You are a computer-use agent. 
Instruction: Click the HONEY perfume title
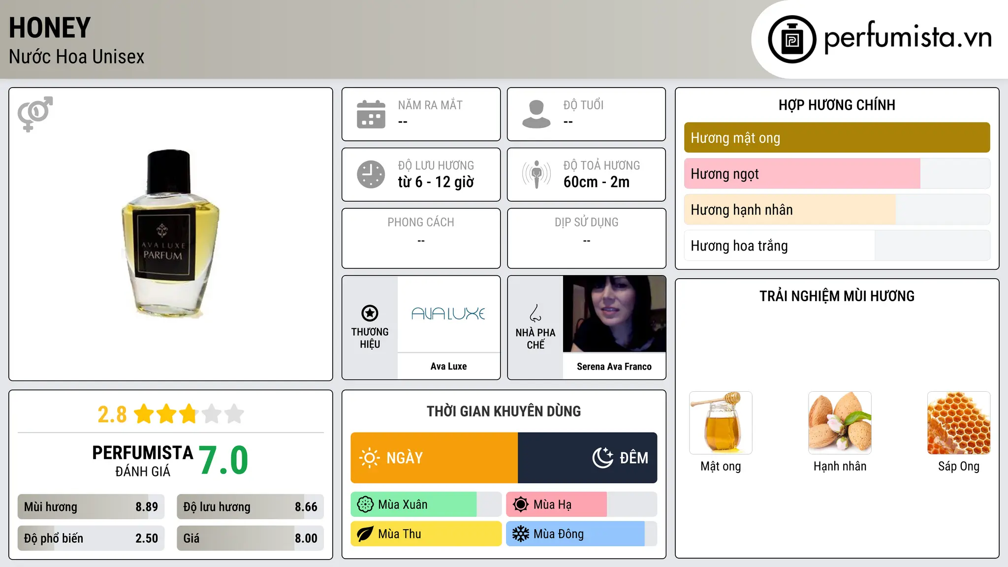pyautogui.click(x=50, y=28)
